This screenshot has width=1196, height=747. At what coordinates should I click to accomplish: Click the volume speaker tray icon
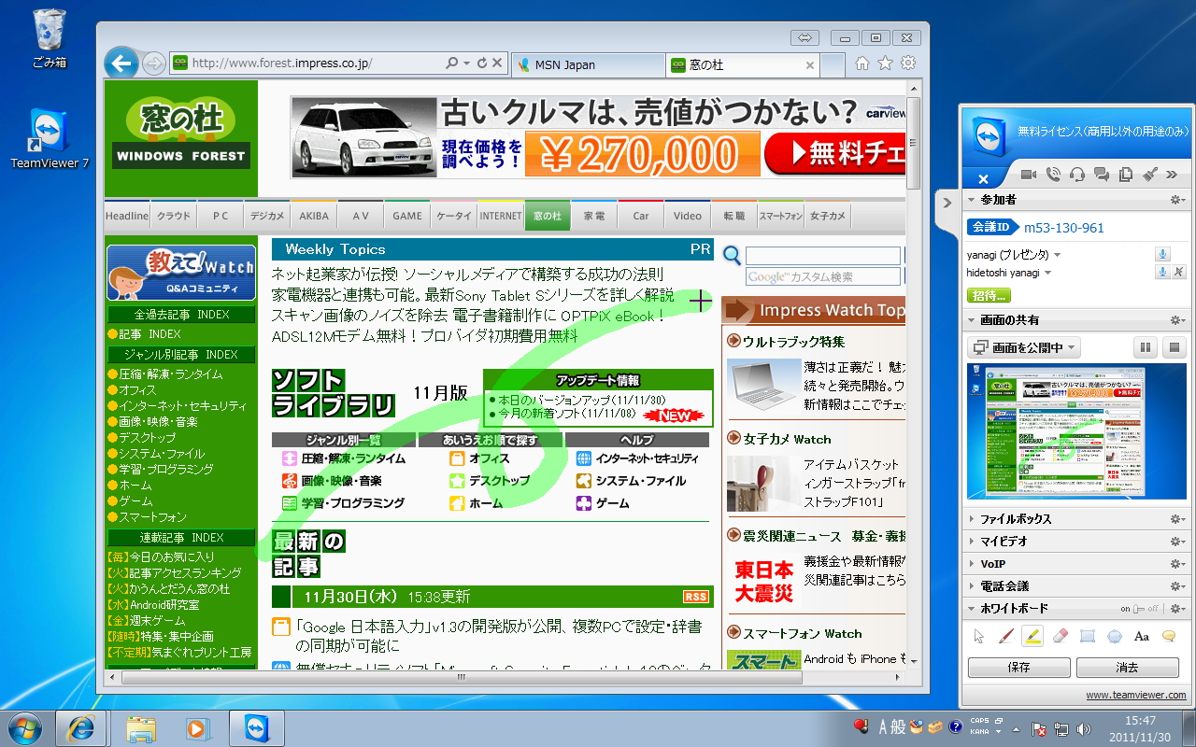1084,728
